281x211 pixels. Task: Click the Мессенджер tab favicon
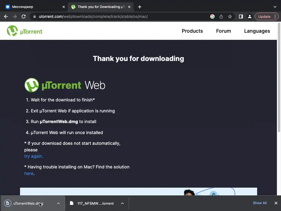click(x=7, y=7)
